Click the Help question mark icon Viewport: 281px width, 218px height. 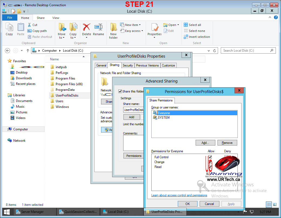pyautogui.click(x=276, y=17)
